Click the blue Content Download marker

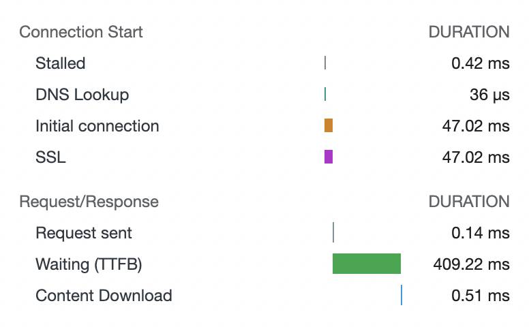(x=402, y=295)
